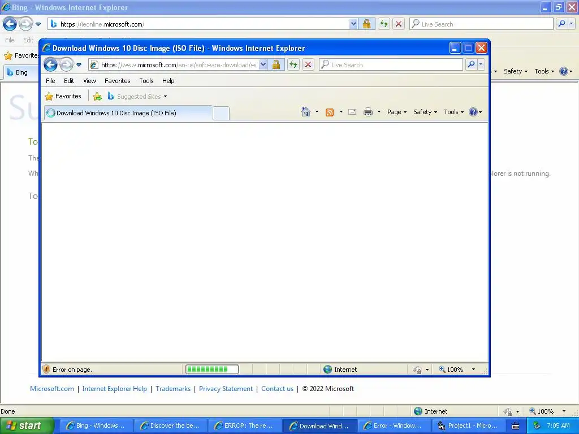This screenshot has height=434, width=579.
Task: Open Trademarks footer link
Action: pos(173,389)
